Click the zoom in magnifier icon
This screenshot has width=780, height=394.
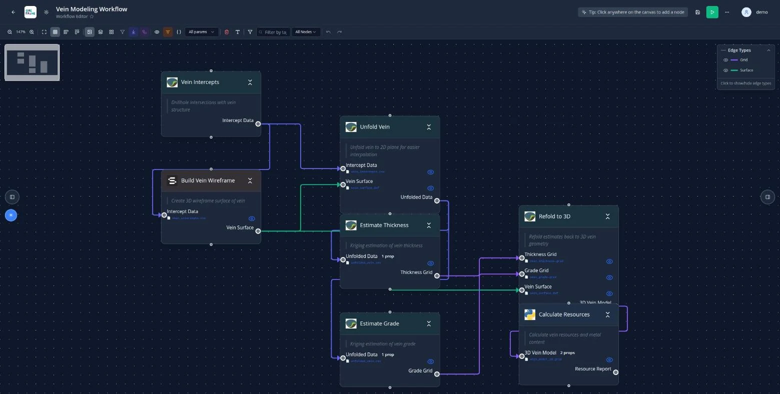[x=32, y=32]
